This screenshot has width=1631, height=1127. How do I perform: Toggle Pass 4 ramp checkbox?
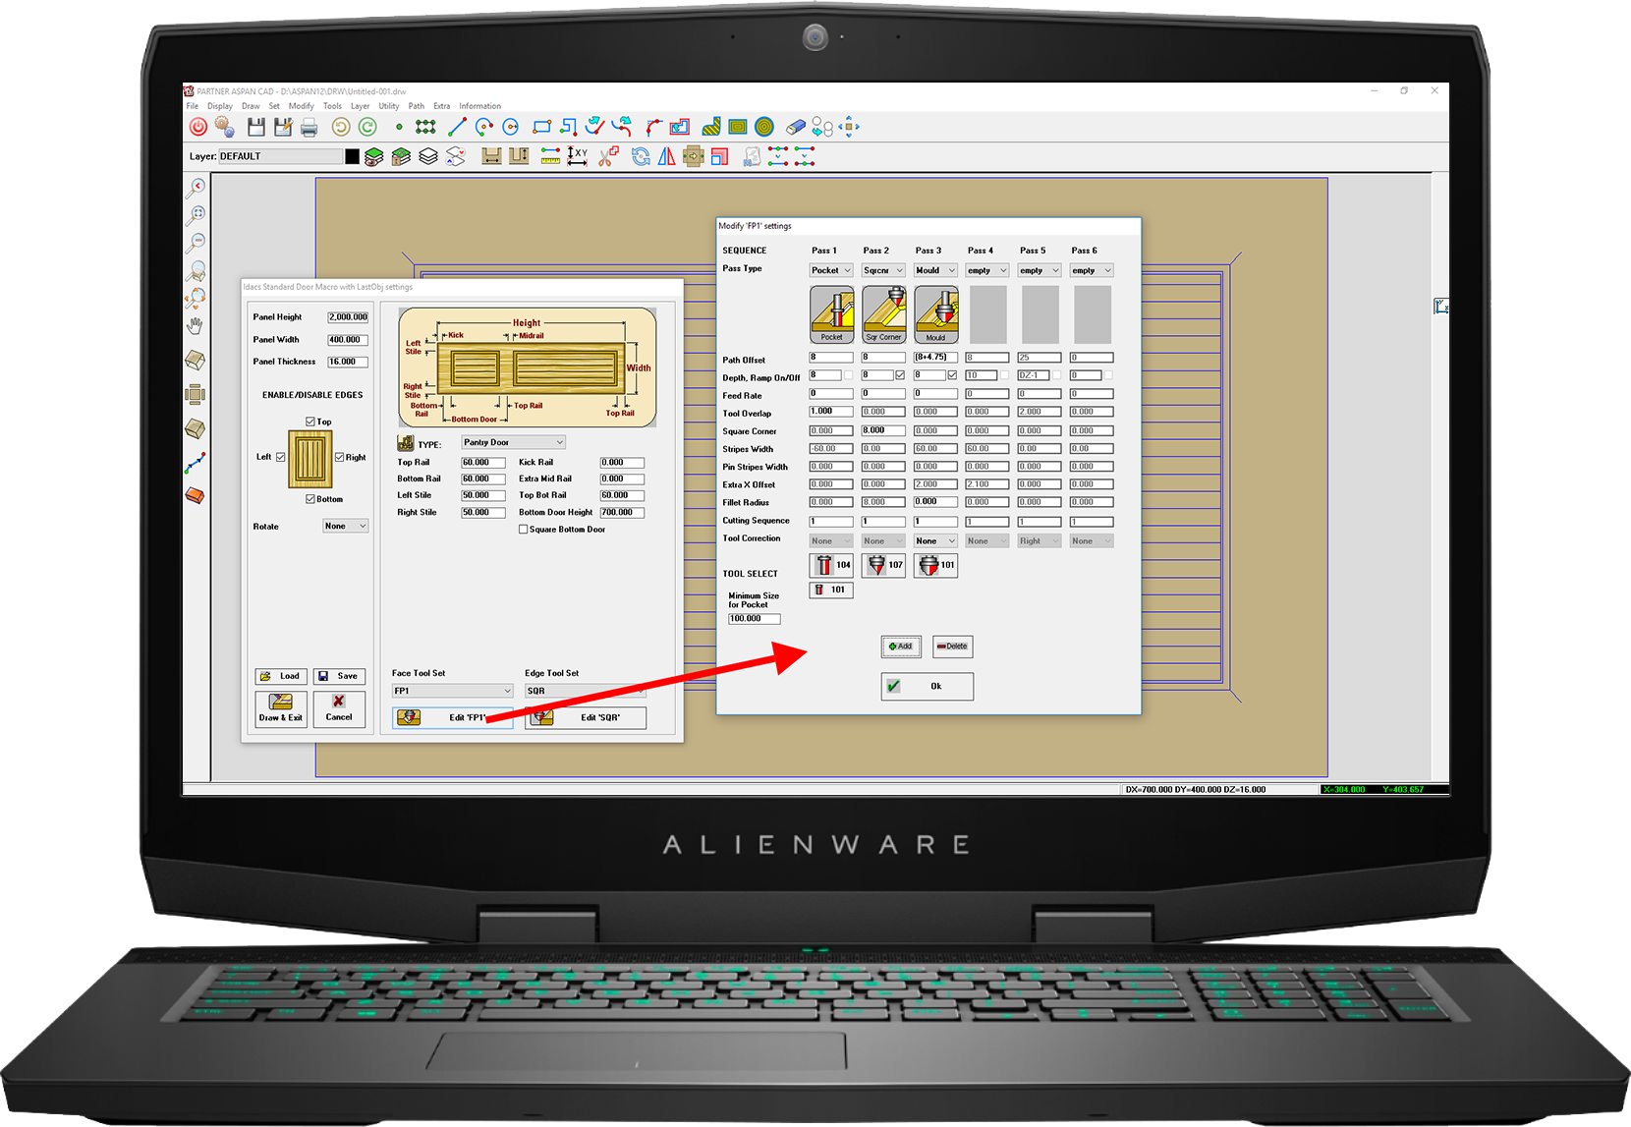click(1004, 375)
